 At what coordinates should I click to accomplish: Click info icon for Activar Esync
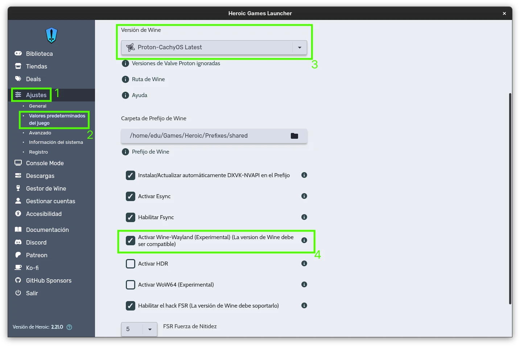[304, 196]
